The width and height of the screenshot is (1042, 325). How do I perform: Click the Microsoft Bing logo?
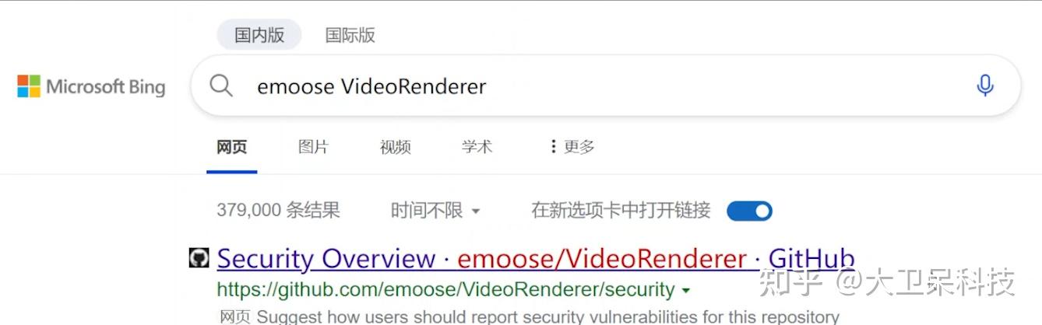coord(91,86)
